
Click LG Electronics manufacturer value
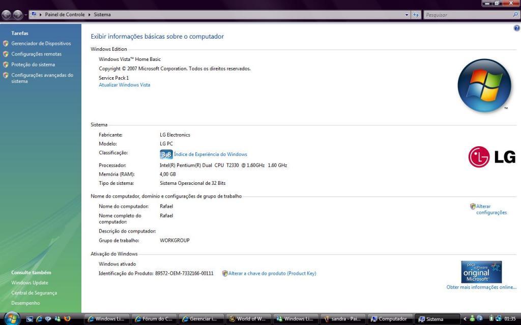175,135
